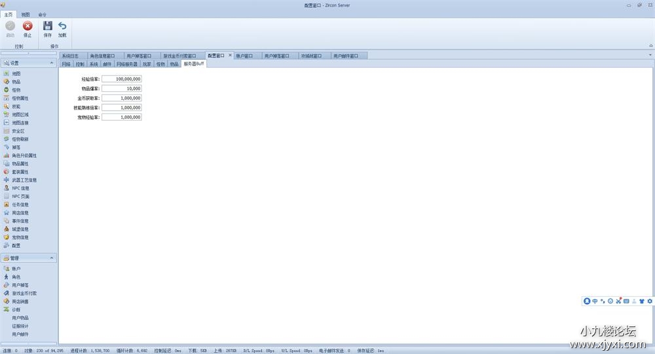
Task: Select 技能 skills in the sidebar
Action: [x=16, y=106]
